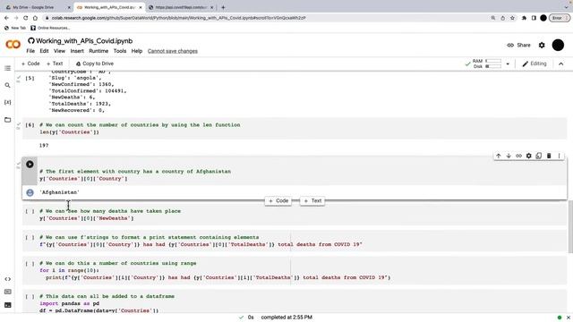The height and width of the screenshot is (322, 573).
Task: Click the output actions icon beside 'Afghanistan'
Action: [30, 192]
